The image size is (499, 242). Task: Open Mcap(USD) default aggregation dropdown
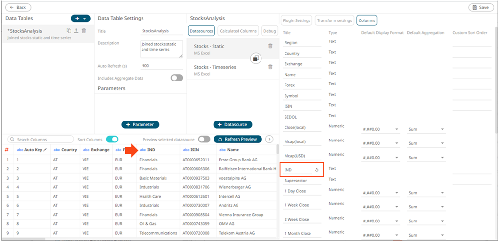[x=426, y=158]
